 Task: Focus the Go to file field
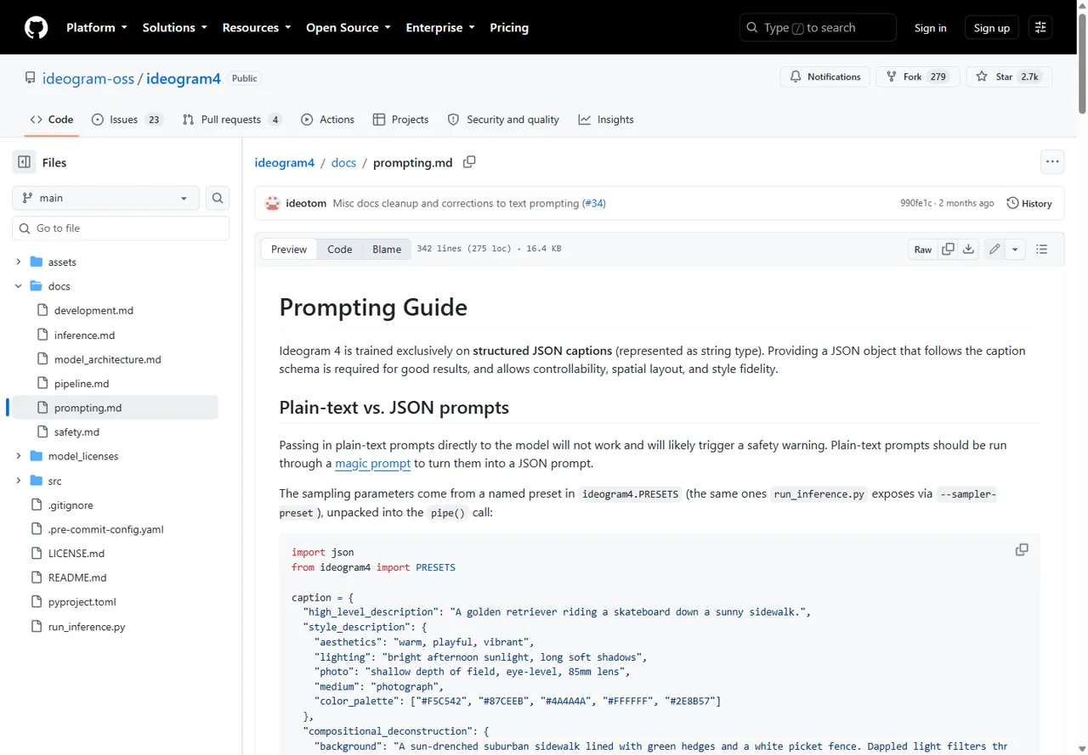tap(121, 228)
